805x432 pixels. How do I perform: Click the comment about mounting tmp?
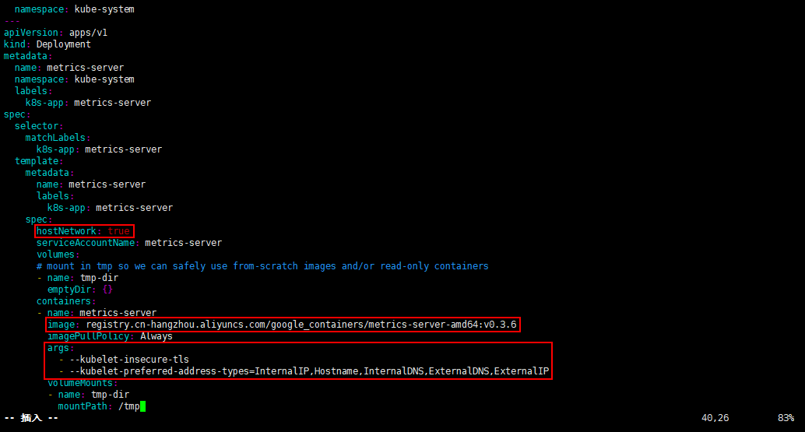262,266
